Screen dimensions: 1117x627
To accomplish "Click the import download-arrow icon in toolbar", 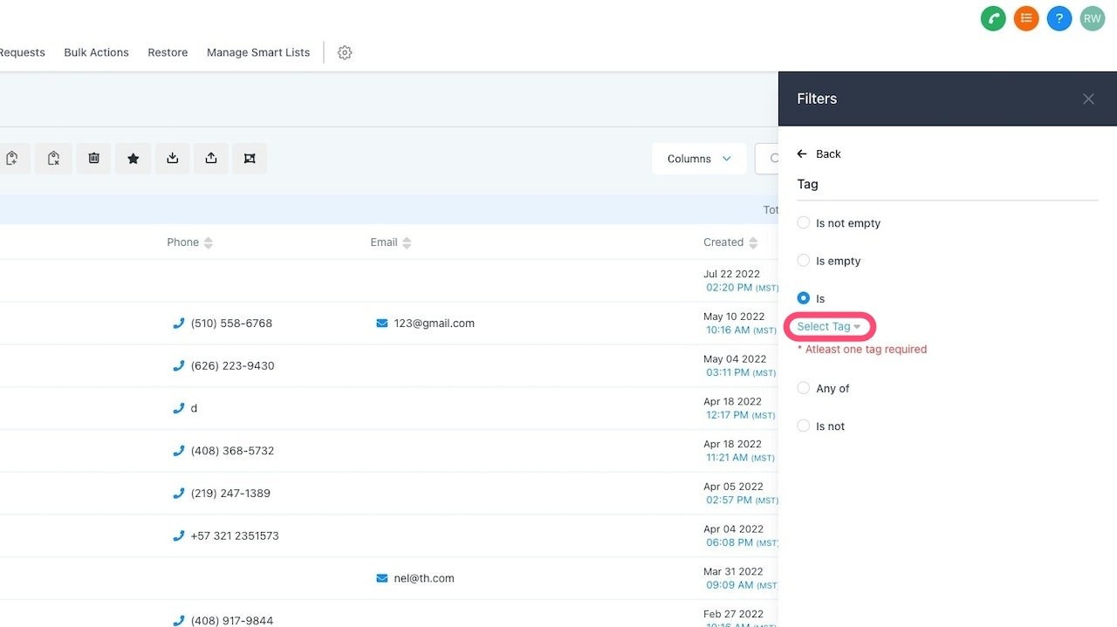I will [x=173, y=159].
